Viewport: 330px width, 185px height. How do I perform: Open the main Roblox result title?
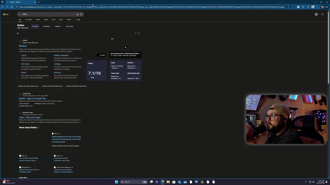point(23,46)
